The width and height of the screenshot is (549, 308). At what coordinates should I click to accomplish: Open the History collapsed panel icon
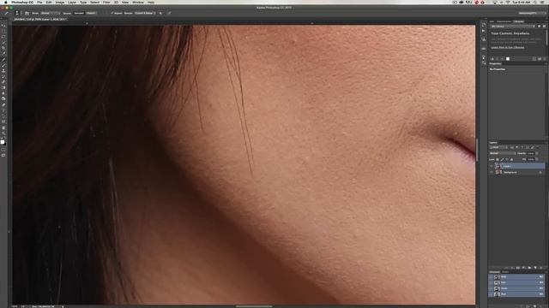coord(484,25)
